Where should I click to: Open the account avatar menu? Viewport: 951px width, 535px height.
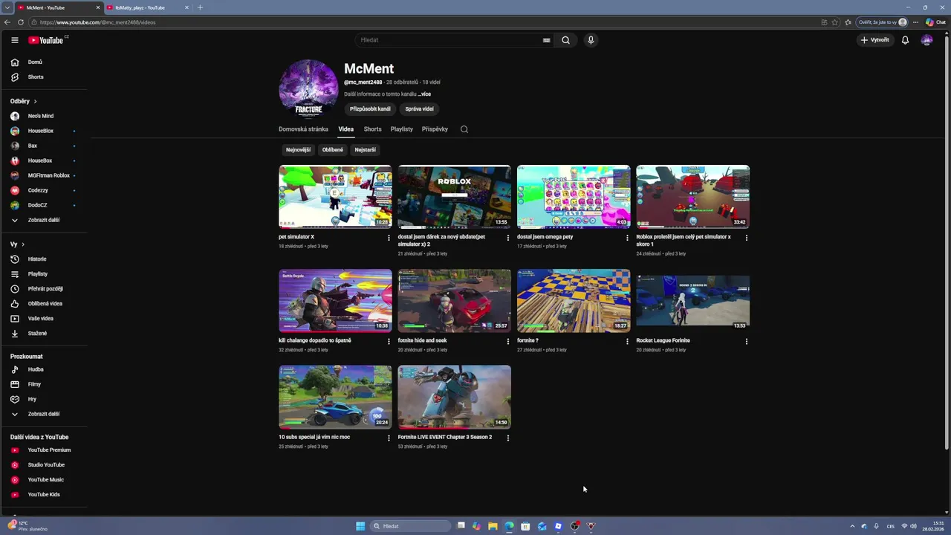pyautogui.click(x=926, y=40)
